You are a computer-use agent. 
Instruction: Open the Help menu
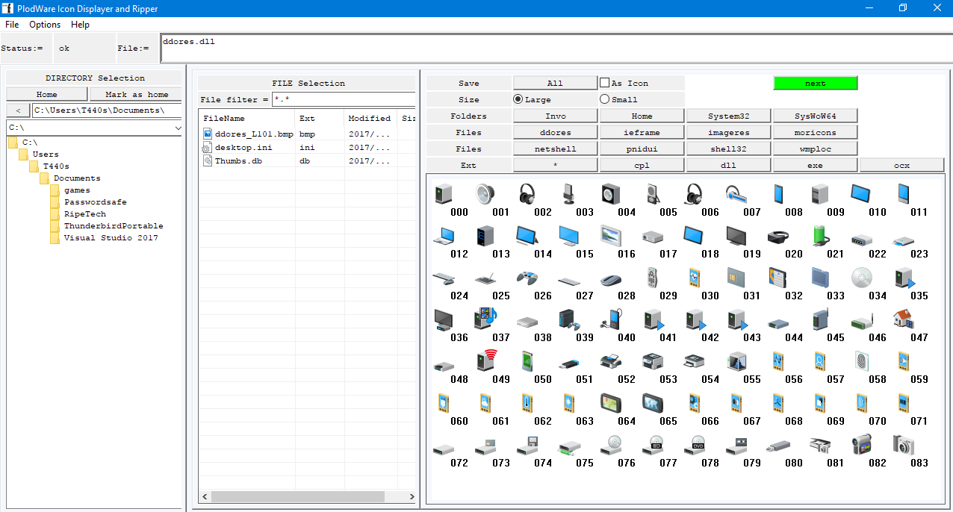(80, 25)
